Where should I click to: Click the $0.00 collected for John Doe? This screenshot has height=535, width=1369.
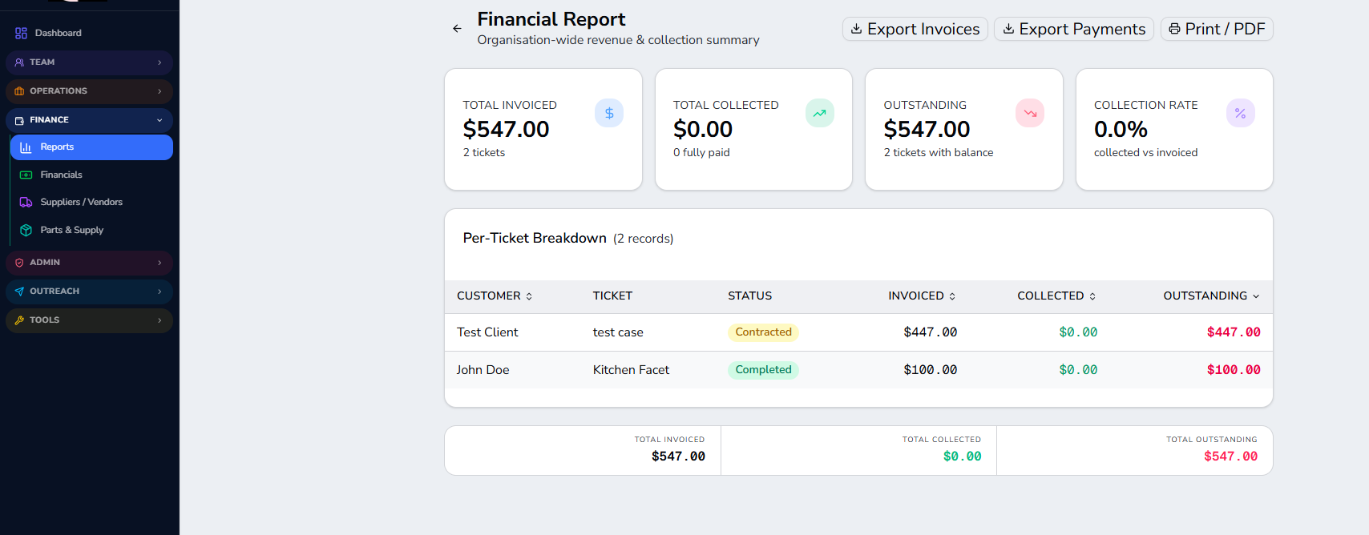1078,370
